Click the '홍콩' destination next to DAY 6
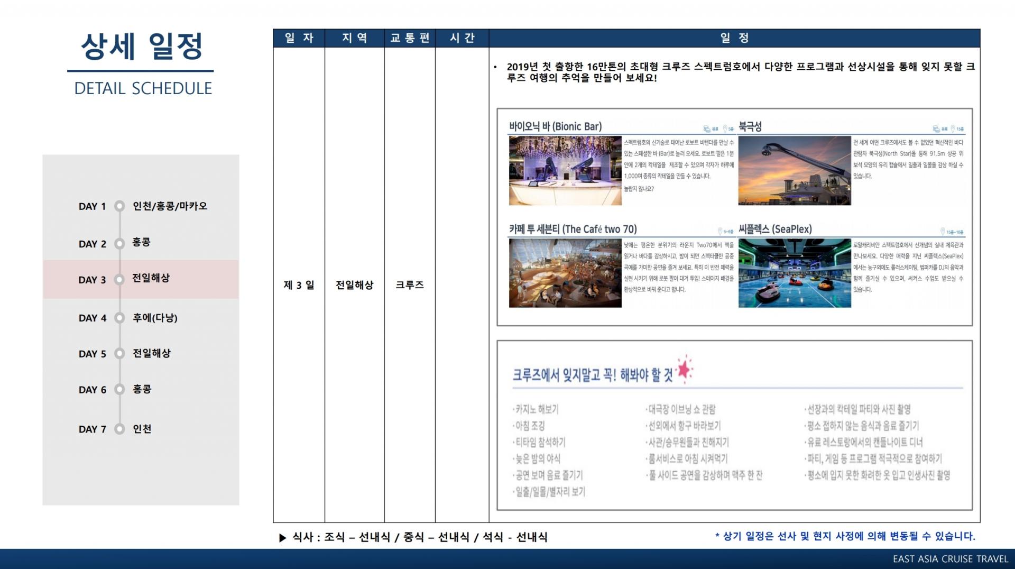1015x569 pixels. [142, 389]
